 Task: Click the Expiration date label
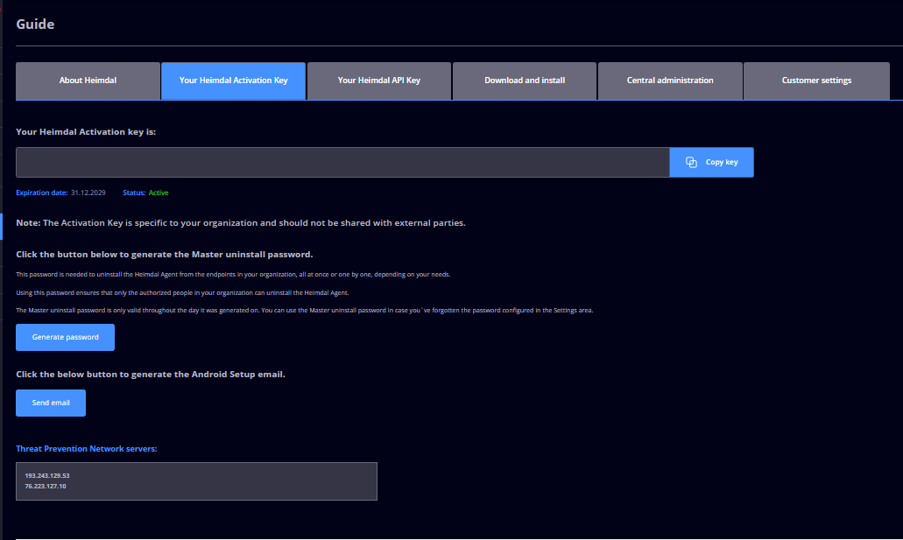(x=41, y=193)
